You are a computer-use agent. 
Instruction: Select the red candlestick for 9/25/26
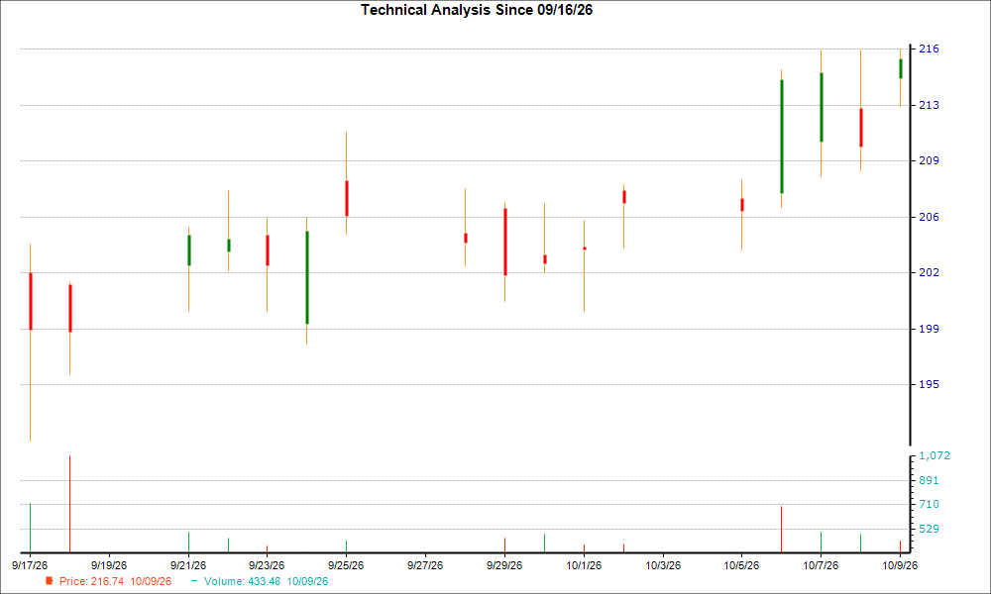tap(346, 199)
